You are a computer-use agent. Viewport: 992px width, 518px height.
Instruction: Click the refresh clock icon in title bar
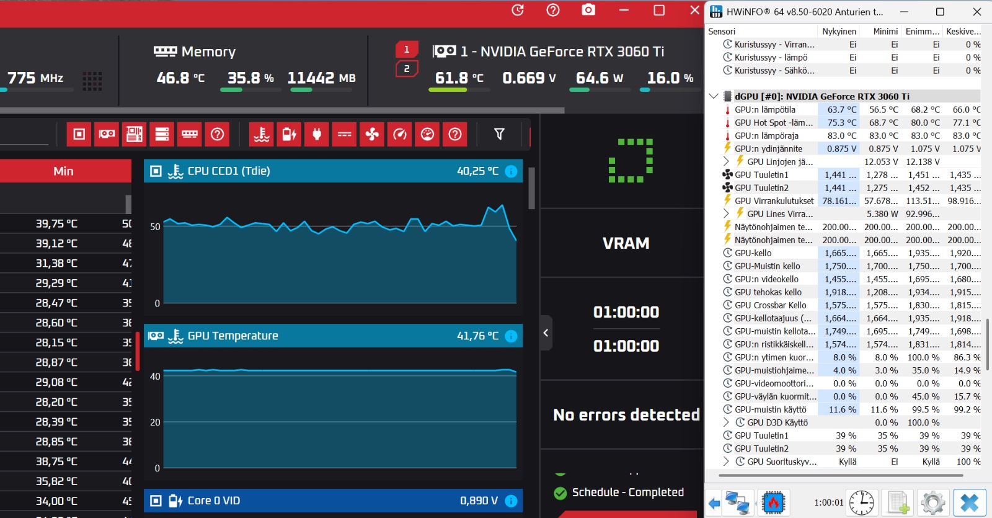pos(518,10)
